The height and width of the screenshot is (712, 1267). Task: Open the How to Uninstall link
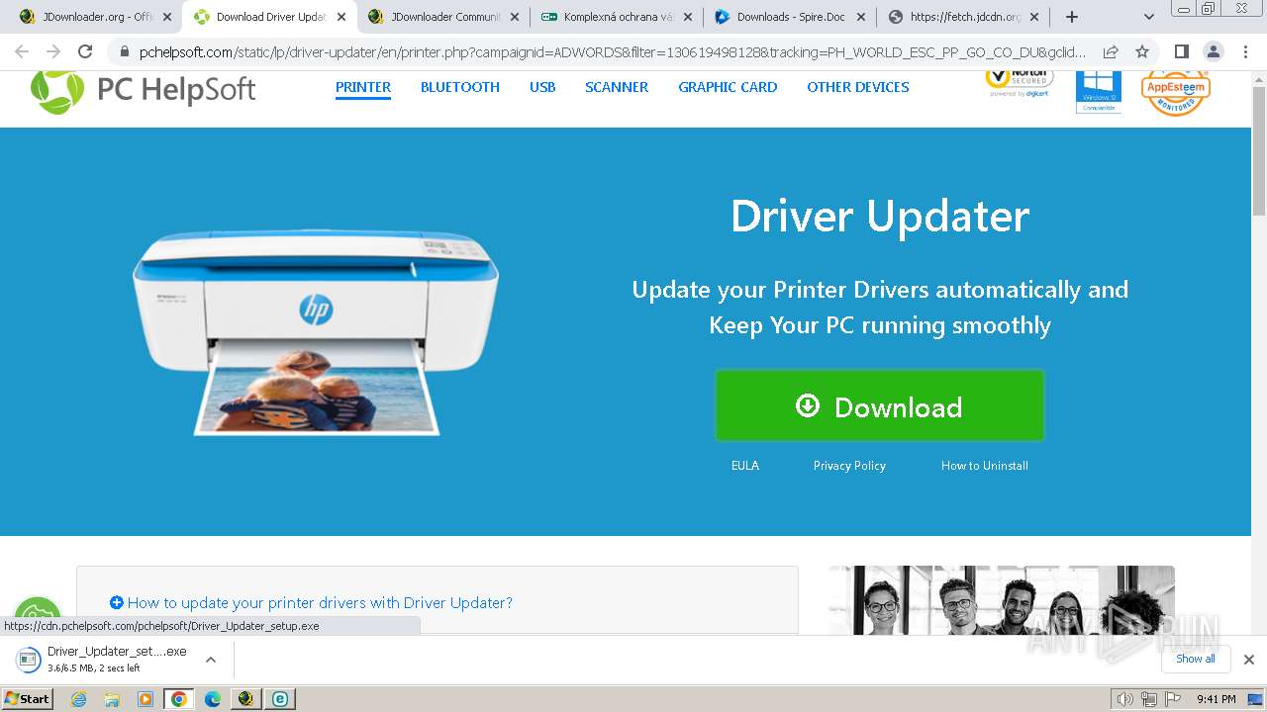coord(985,466)
